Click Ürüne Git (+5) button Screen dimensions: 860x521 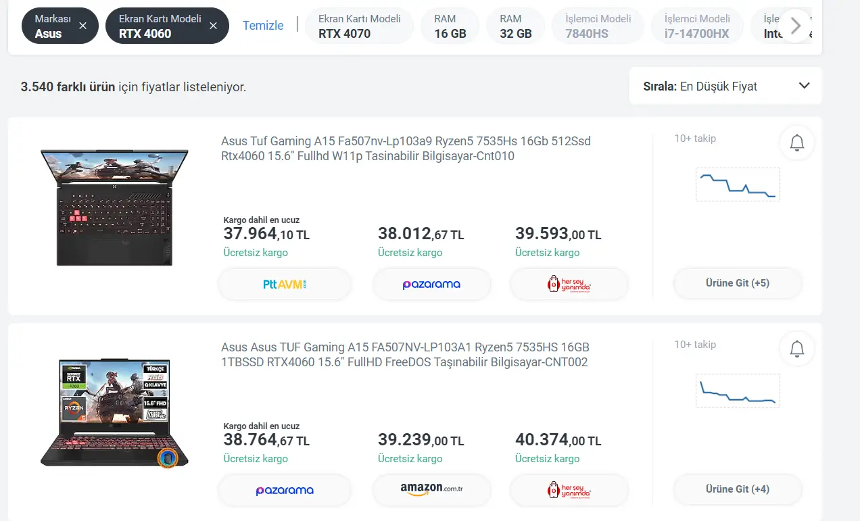point(738,283)
